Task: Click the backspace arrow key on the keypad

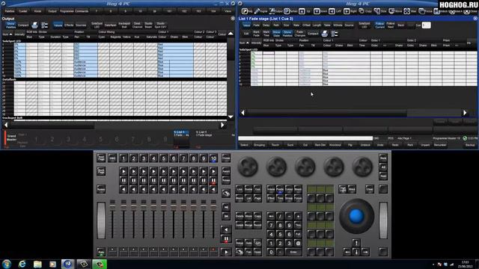Action: point(271,216)
